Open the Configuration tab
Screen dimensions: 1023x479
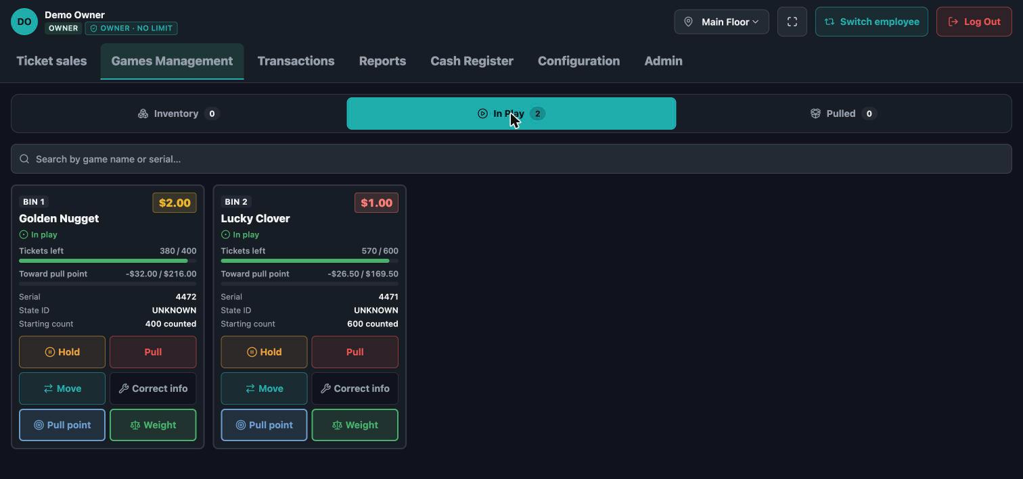coord(578,61)
